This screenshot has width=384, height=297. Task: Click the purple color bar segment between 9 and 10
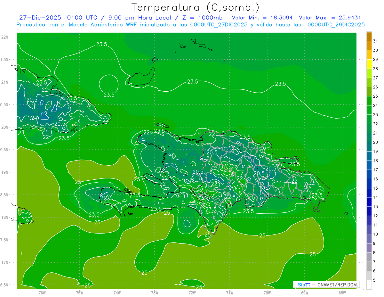coord(369,239)
